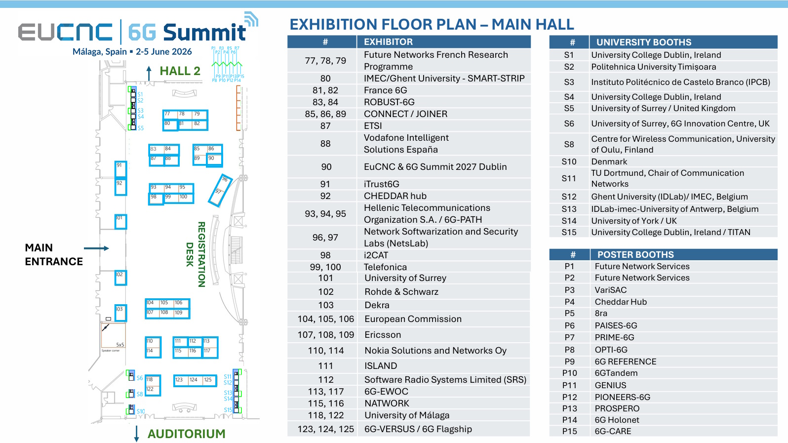
Task: Select the Denmark university booth entry
Action: [x=609, y=161]
